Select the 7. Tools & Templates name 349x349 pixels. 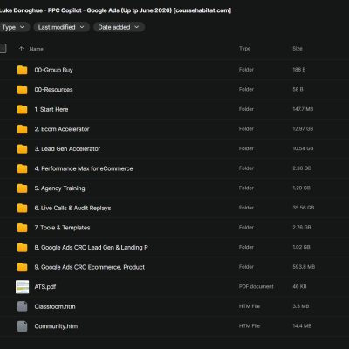[x=62, y=228]
